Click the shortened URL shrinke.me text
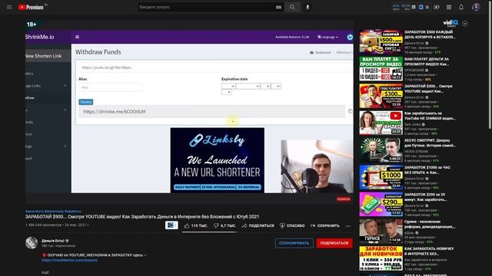This screenshot has width=492, height=276. tap(115, 111)
